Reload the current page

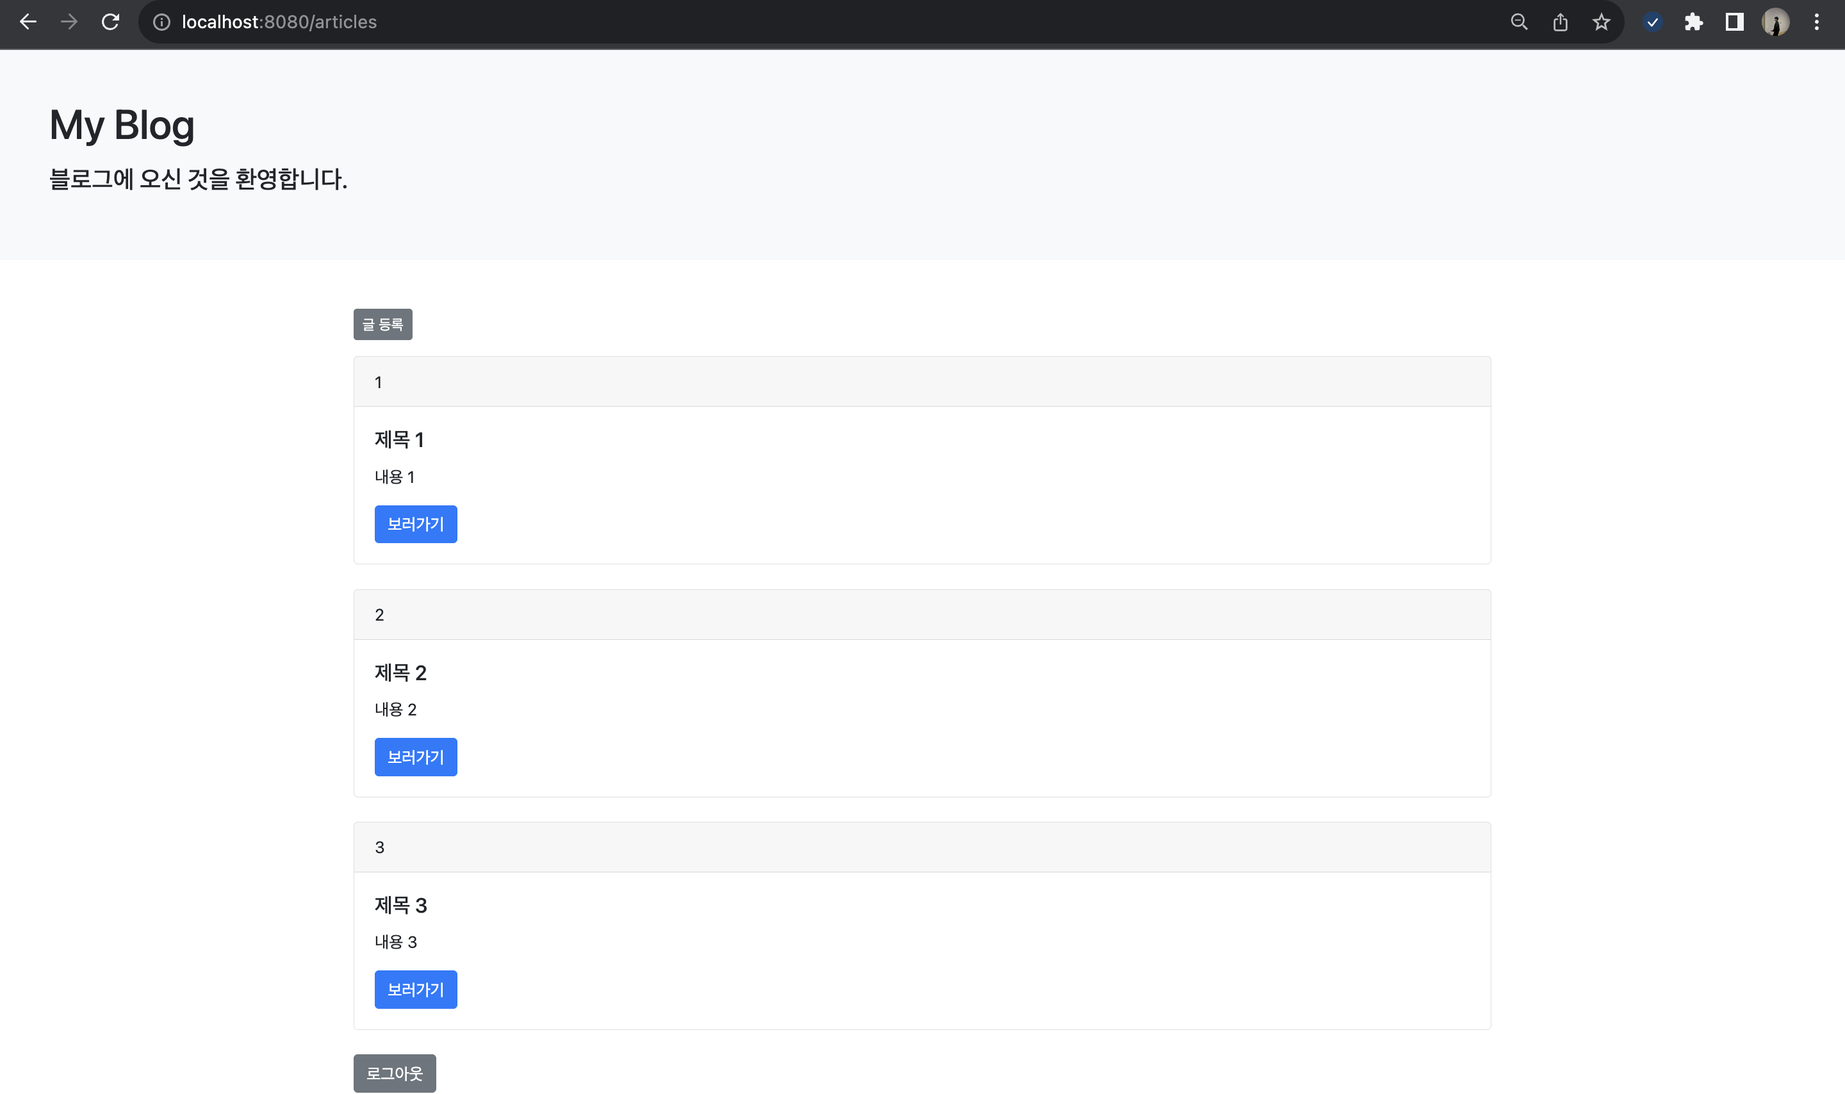pyautogui.click(x=111, y=22)
